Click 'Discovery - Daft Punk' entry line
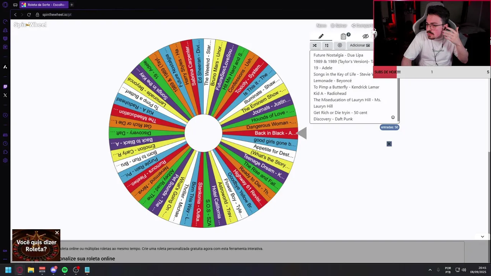The height and width of the screenshot is (276, 491). 333,119
